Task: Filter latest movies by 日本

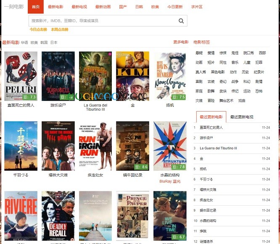Action: (x=54, y=42)
